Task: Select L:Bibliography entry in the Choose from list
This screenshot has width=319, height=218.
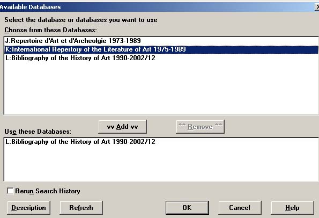Action: (80, 58)
